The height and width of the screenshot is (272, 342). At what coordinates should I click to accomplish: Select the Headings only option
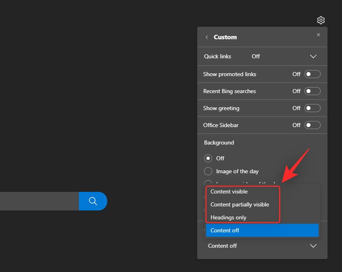point(228,217)
